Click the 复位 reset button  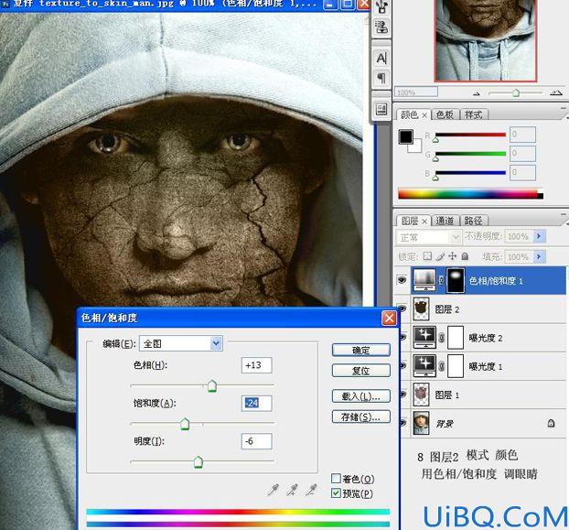[x=361, y=371]
